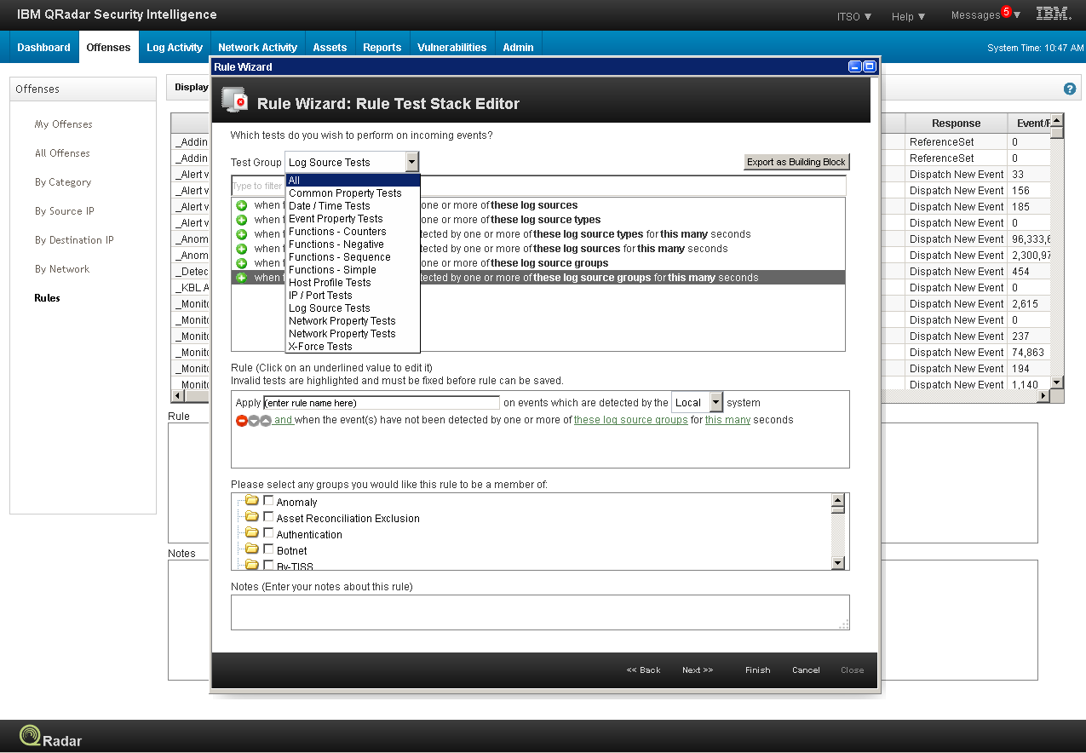Viewport: 1086px width, 753px height.
Task: Click the Botnet folder icon
Action: [251, 549]
